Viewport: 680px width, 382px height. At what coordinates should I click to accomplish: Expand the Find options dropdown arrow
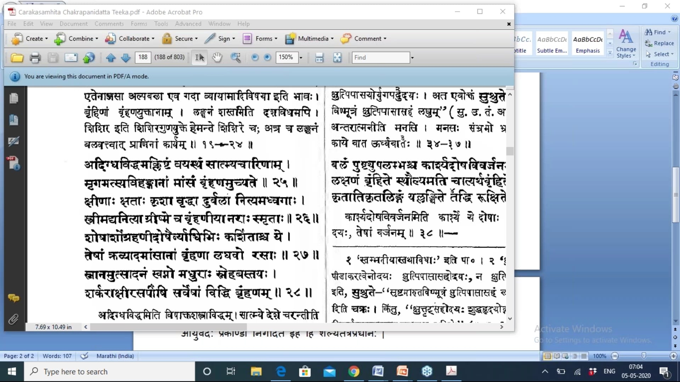click(x=412, y=57)
